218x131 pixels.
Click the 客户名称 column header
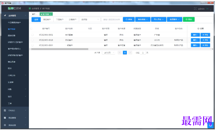coord(69,29)
